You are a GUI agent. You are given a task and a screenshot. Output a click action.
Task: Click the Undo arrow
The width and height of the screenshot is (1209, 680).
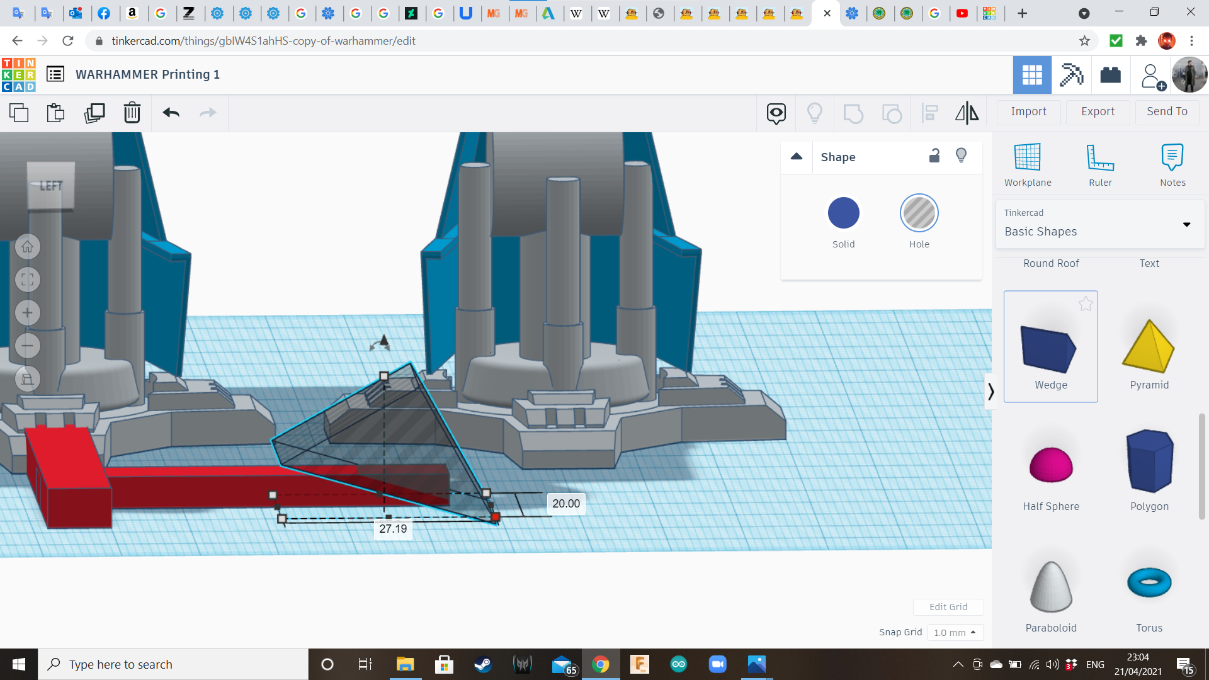[x=171, y=113]
